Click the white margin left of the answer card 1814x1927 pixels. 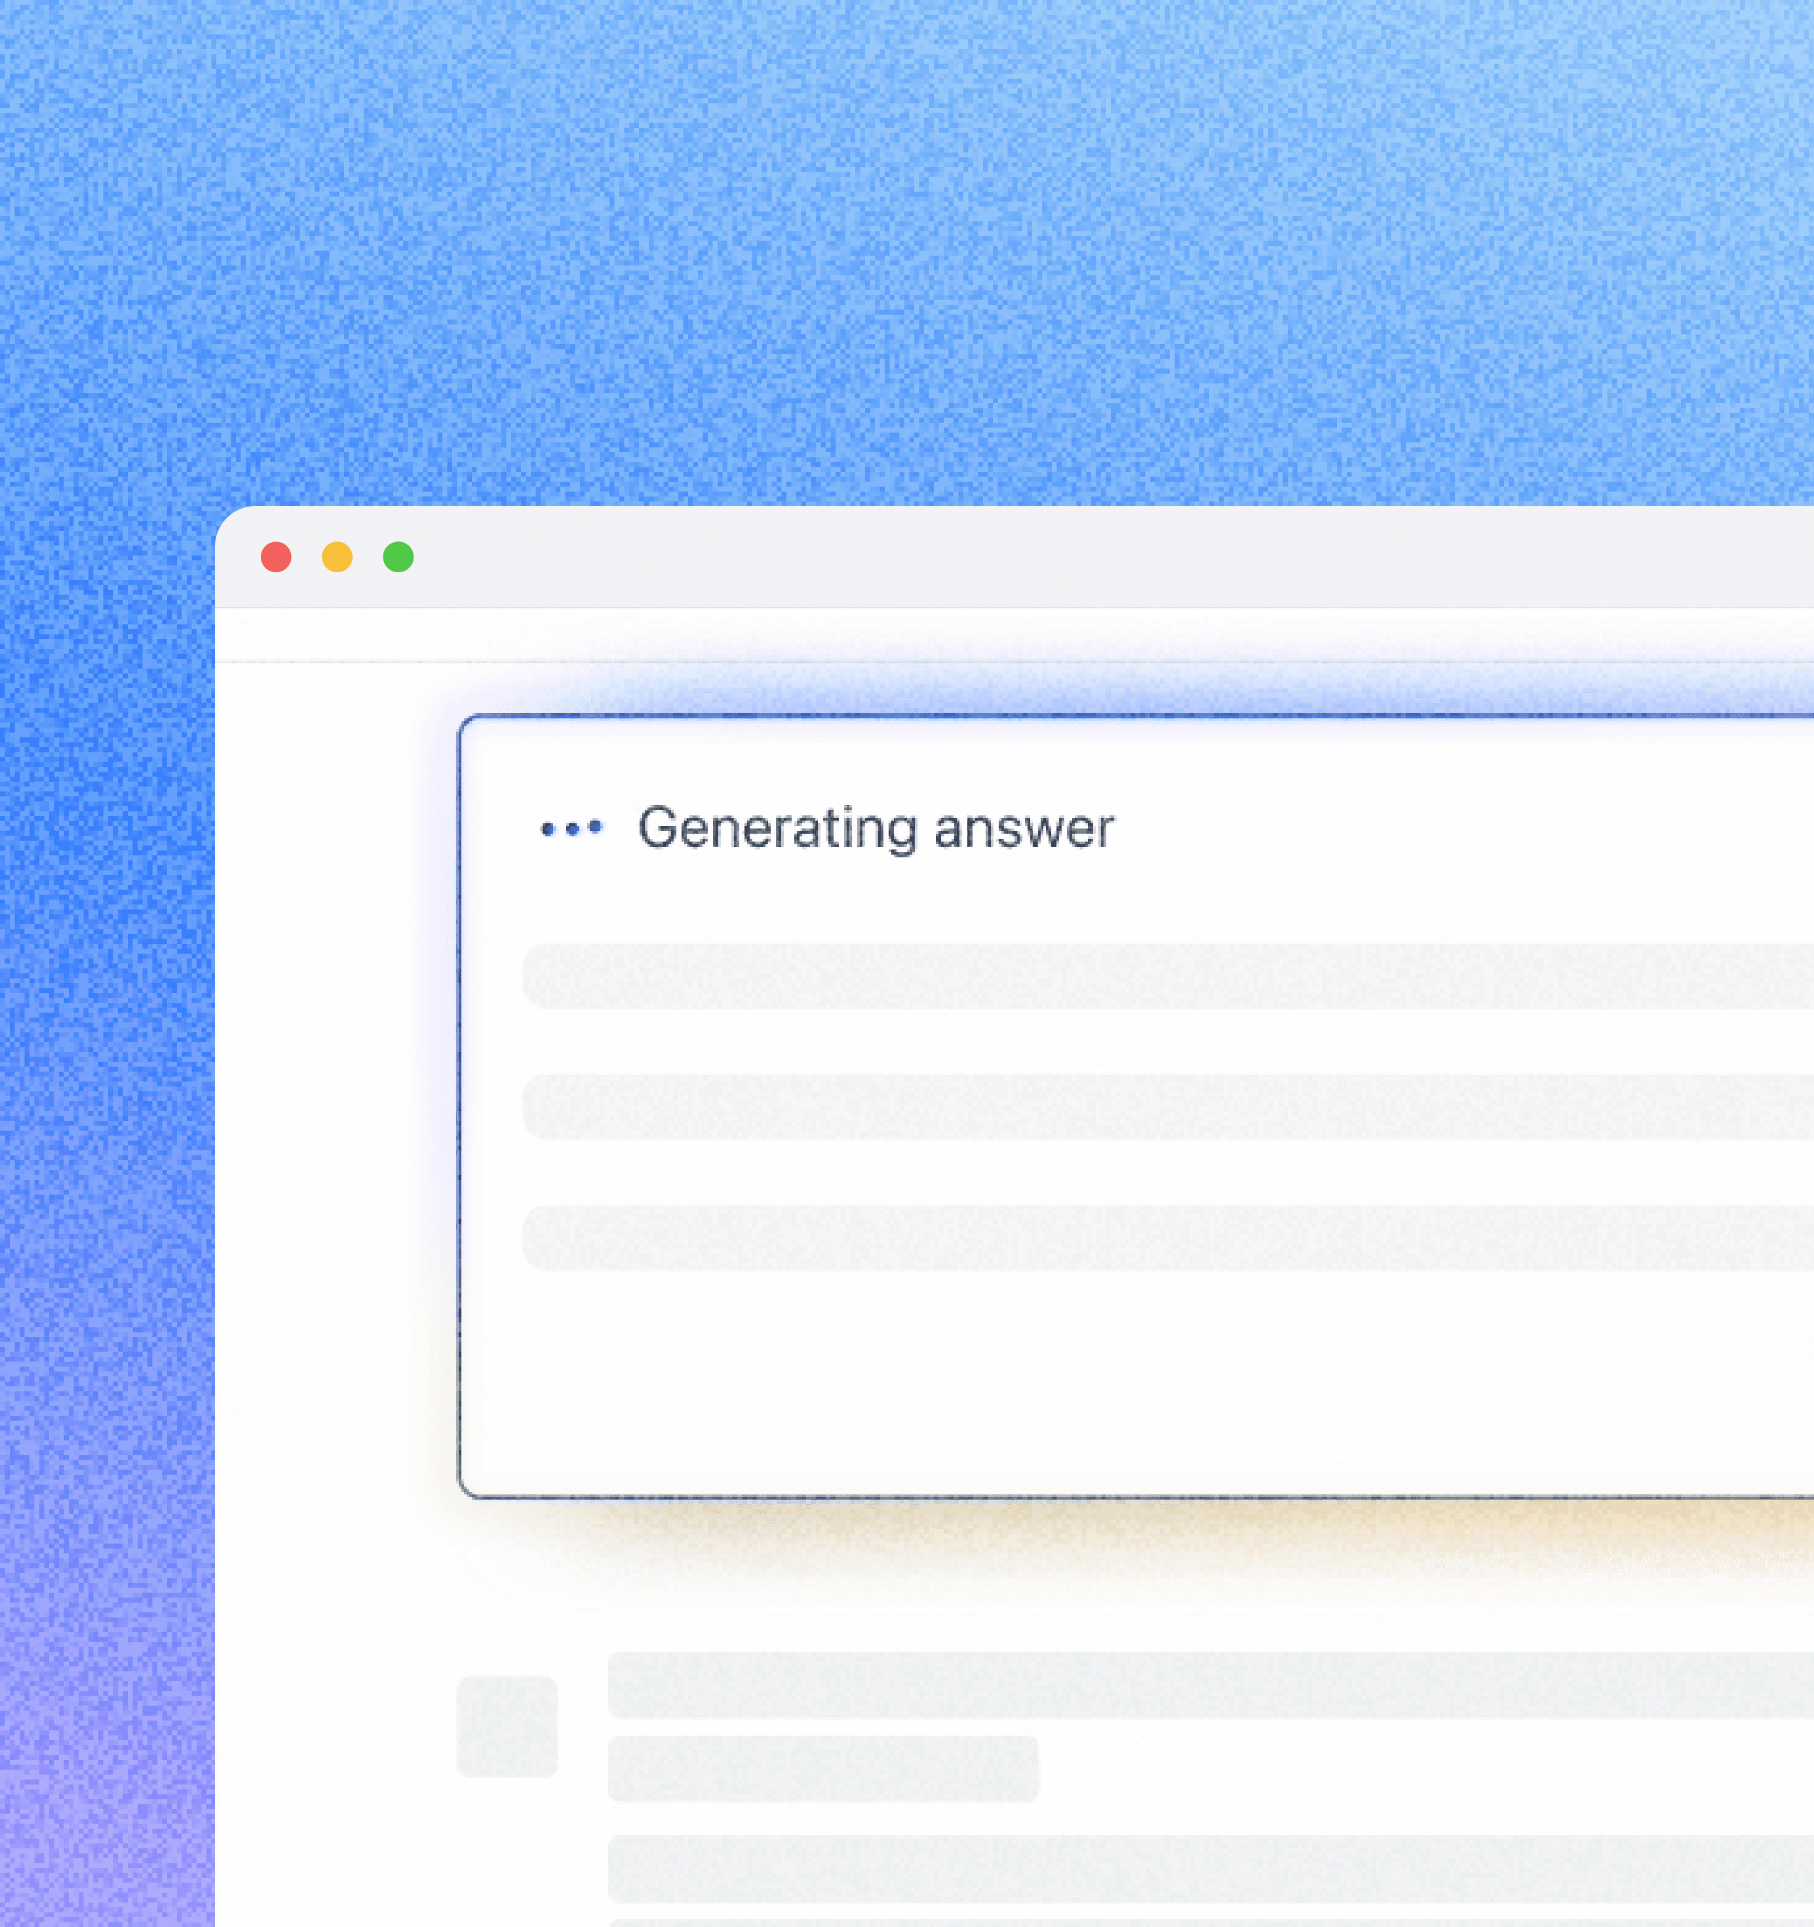pos(334,1115)
